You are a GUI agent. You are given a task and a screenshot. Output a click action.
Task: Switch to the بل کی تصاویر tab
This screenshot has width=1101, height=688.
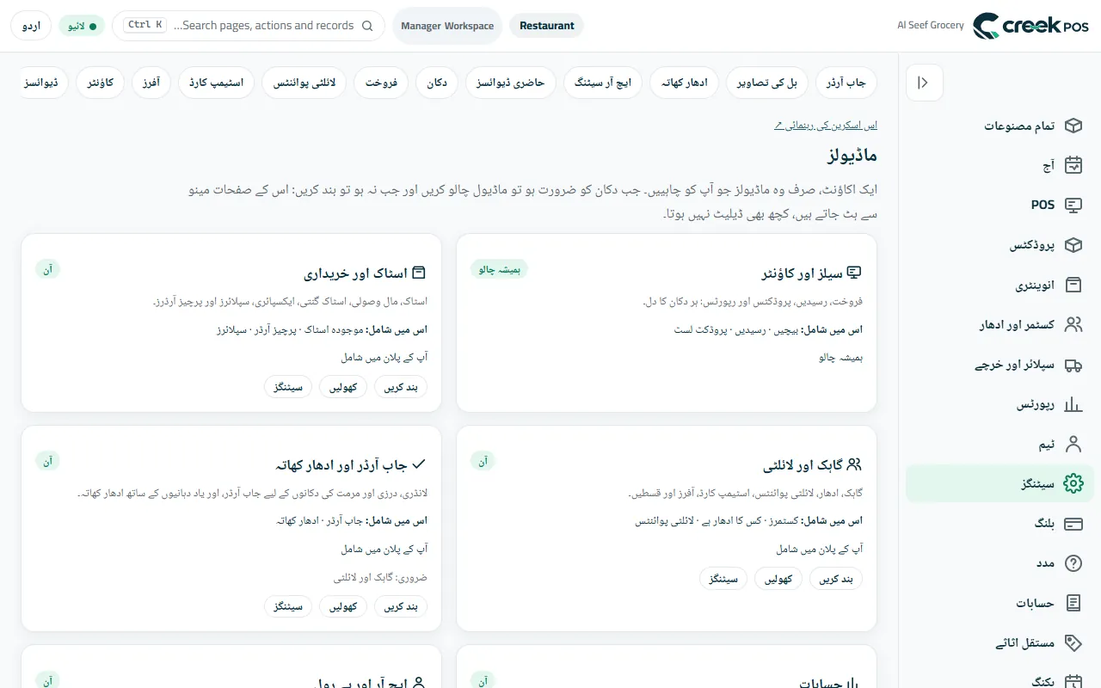pos(766,83)
